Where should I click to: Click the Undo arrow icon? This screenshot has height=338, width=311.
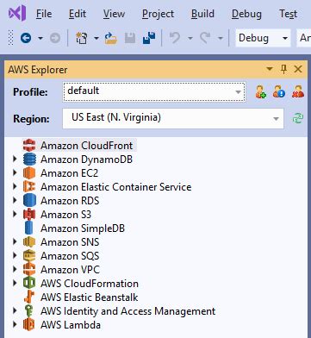175,38
